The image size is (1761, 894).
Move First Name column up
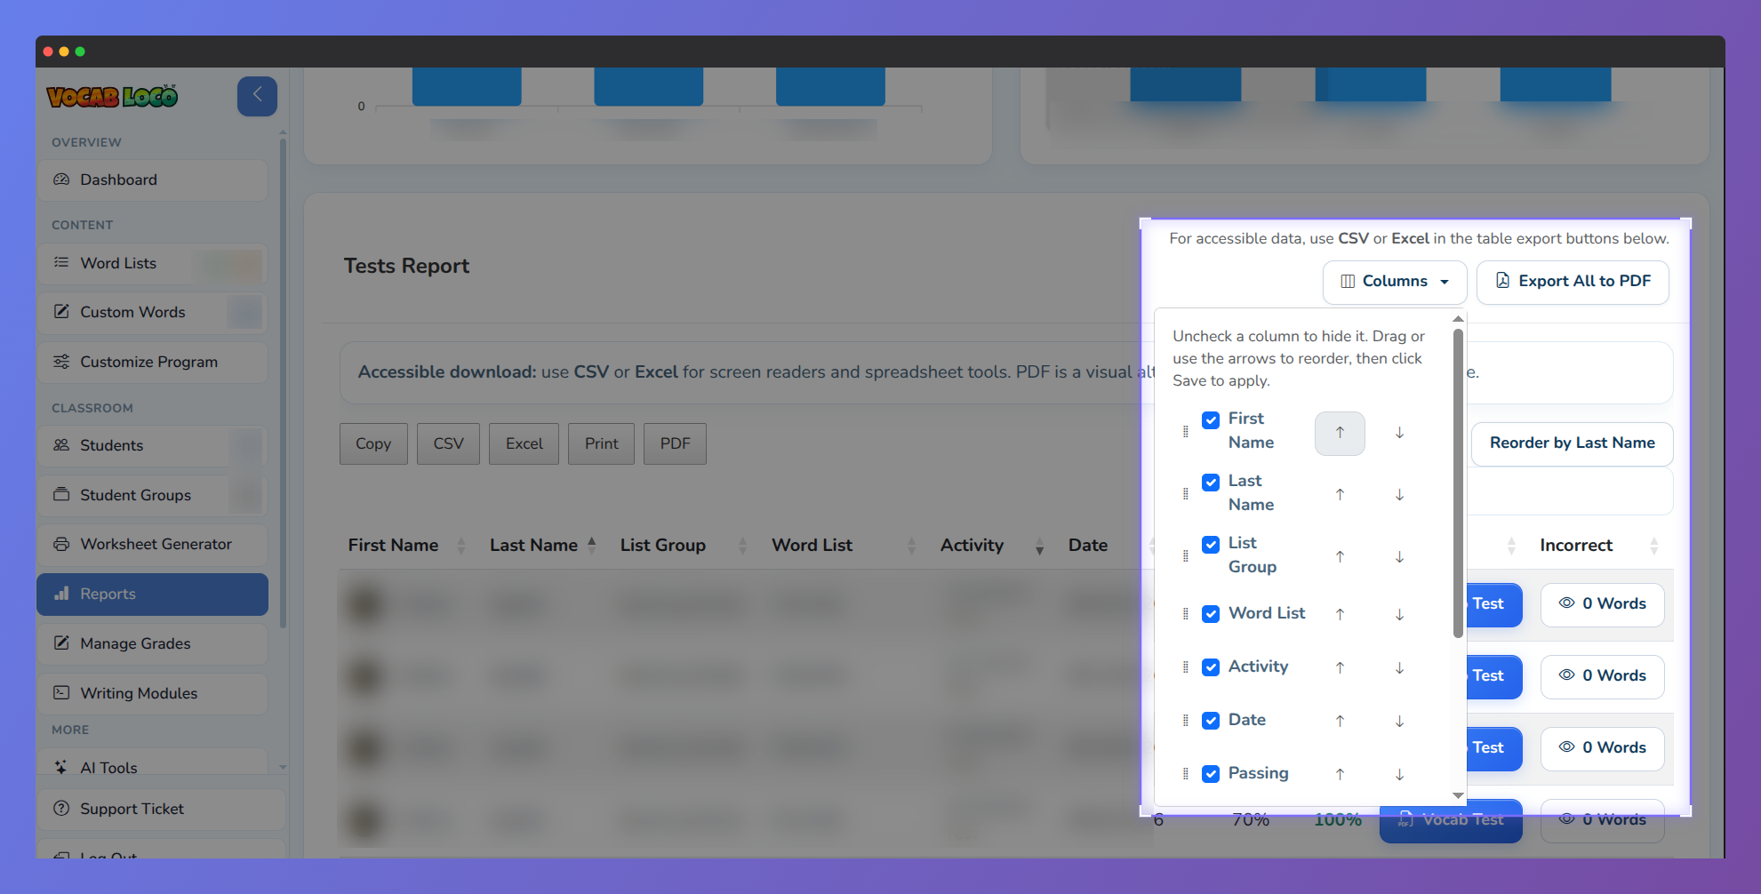[x=1340, y=434]
